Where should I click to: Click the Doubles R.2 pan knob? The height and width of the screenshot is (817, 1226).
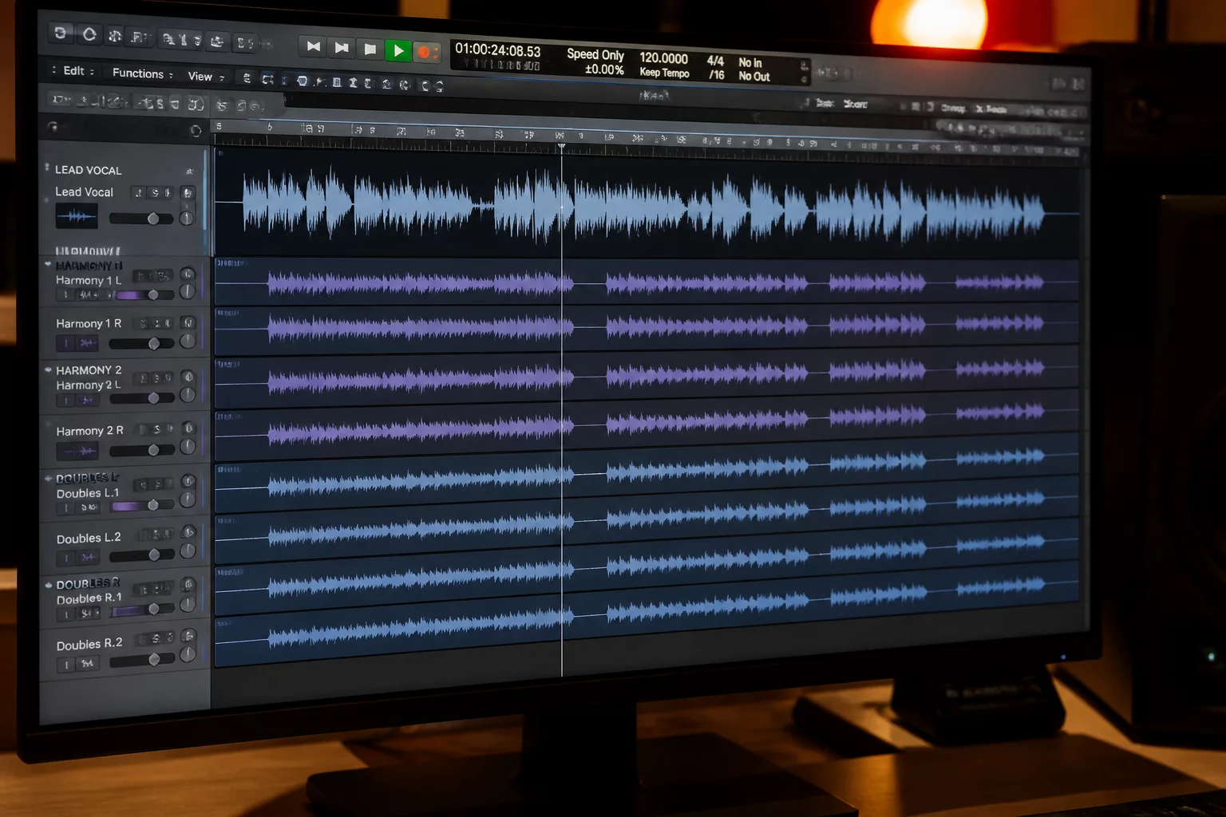[x=188, y=655]
